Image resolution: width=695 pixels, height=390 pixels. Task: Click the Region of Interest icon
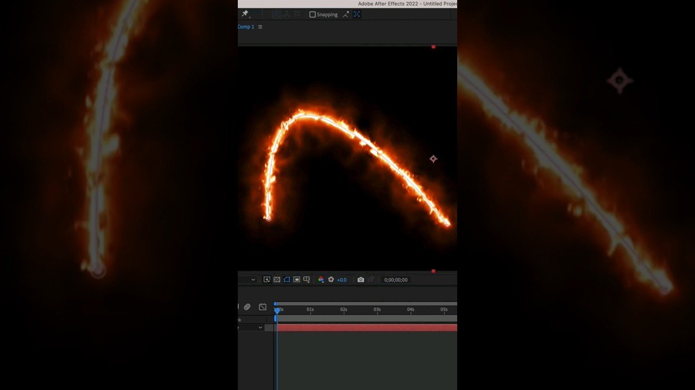(296, 279)
